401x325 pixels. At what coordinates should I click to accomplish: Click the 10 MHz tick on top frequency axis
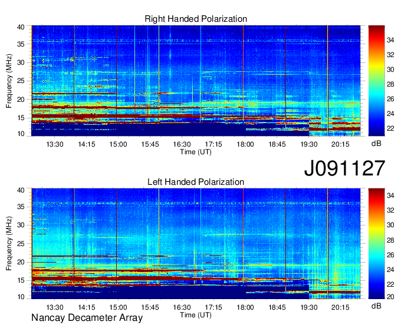pos(21,134)
